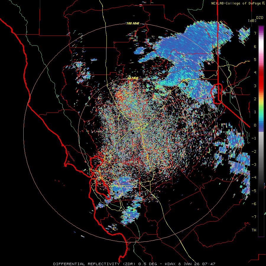266x266 pixels.
Task: Click the -2 value on the scale
Action: point(254,152)
